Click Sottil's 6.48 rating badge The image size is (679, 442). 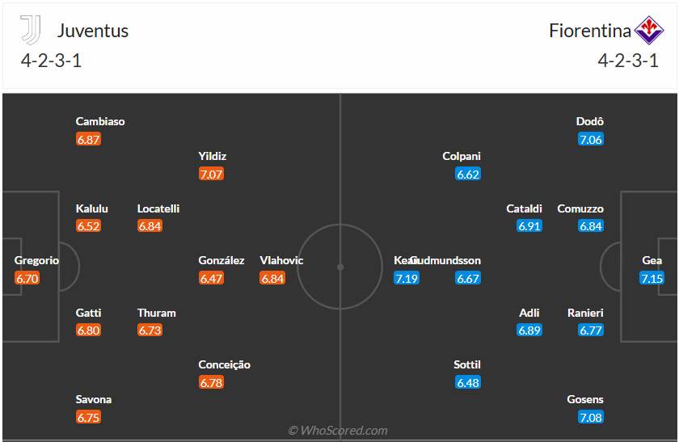pos(468,383)
